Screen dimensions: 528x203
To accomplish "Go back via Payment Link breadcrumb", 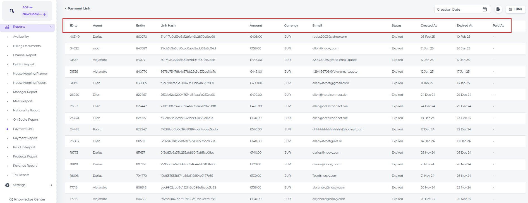I will (x=78, y=8).
